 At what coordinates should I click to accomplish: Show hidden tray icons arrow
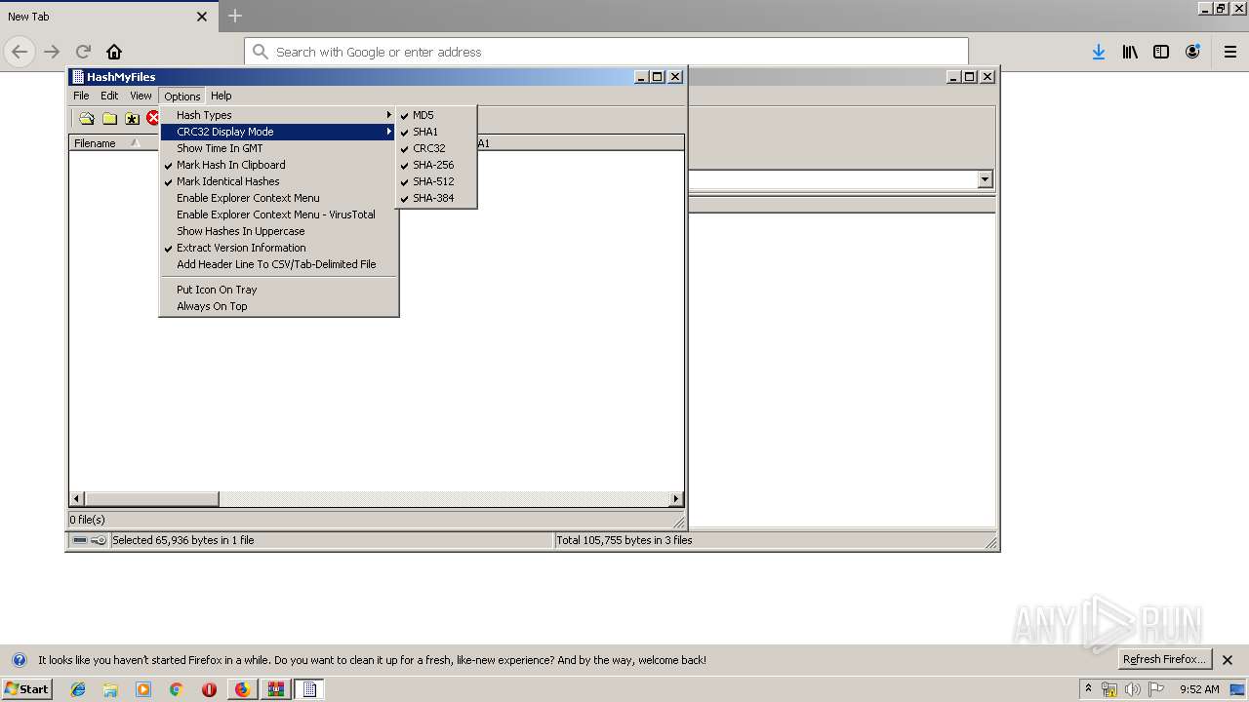coord(1088,688)
